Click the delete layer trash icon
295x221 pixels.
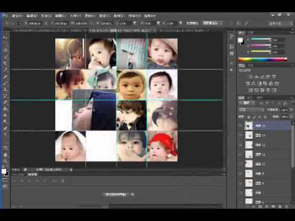(x=286, y=206)
